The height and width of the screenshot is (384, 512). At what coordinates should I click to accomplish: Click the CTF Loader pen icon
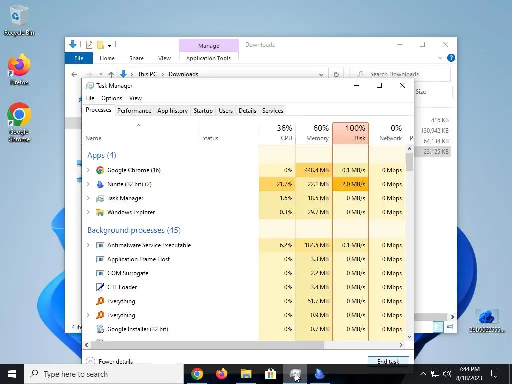pos(100,287)
